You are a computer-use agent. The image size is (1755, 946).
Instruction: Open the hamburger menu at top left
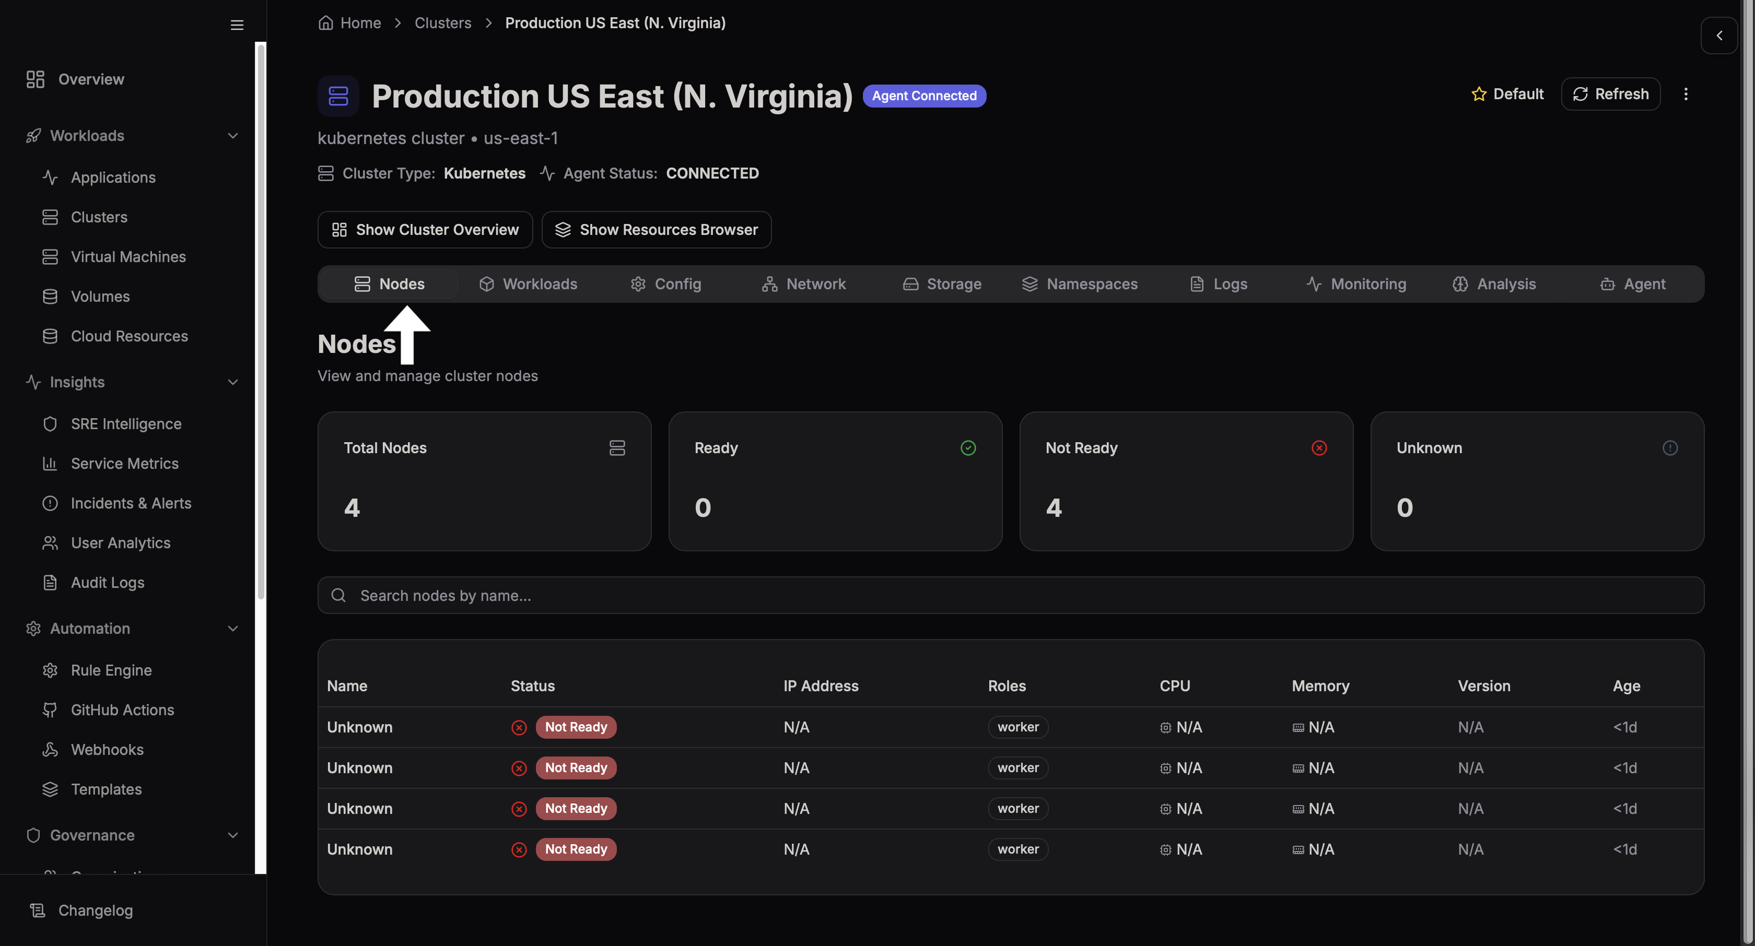point(237,25)
